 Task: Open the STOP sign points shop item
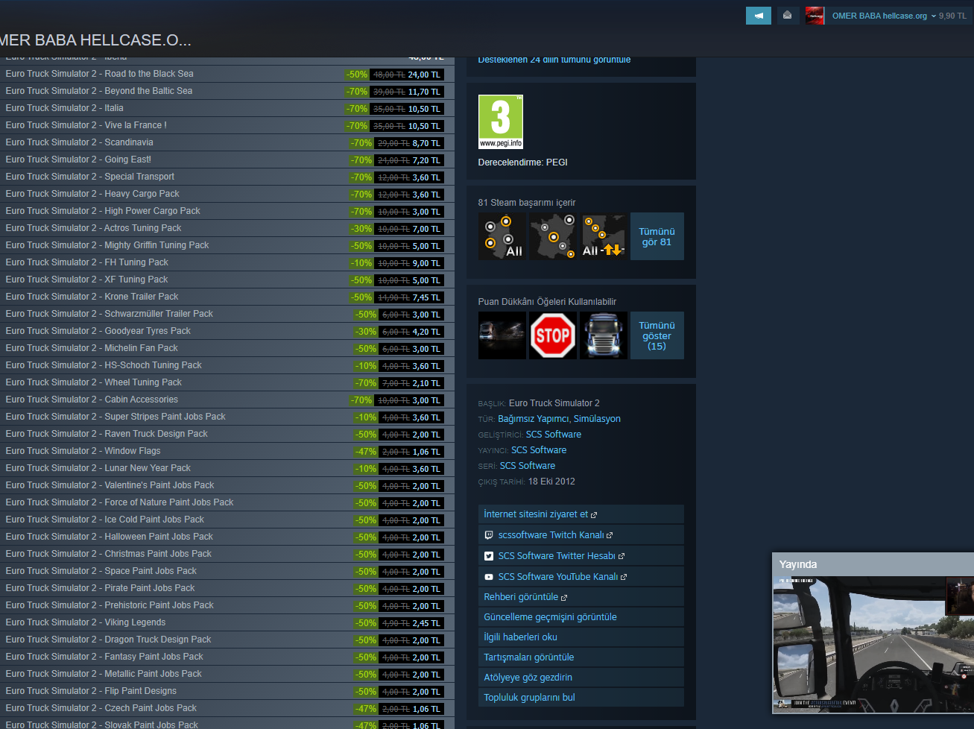pos(553,335)
